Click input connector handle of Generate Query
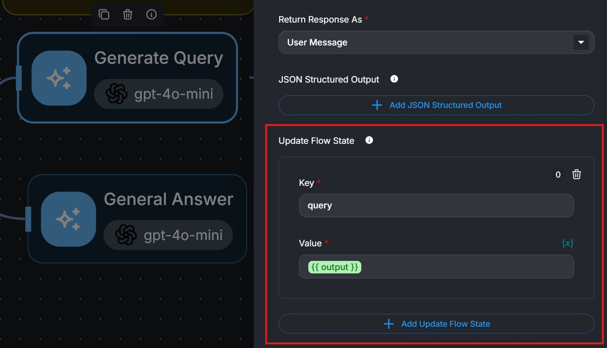The image size is (607, 348). tap(18, 78)
